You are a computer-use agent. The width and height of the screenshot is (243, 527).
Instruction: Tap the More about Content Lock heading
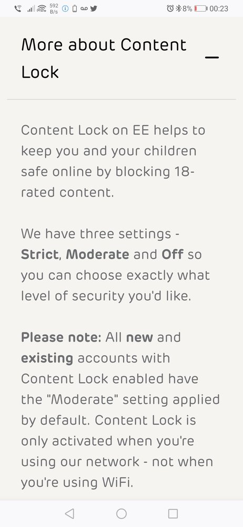click(x=104, y=58)
